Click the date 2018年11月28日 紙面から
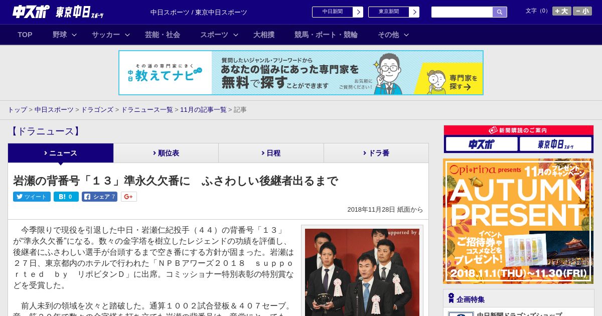This screenshot has width=602, height=316. 385,210
